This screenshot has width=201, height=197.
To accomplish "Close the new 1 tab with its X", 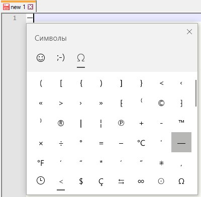I will click(30, 7).
